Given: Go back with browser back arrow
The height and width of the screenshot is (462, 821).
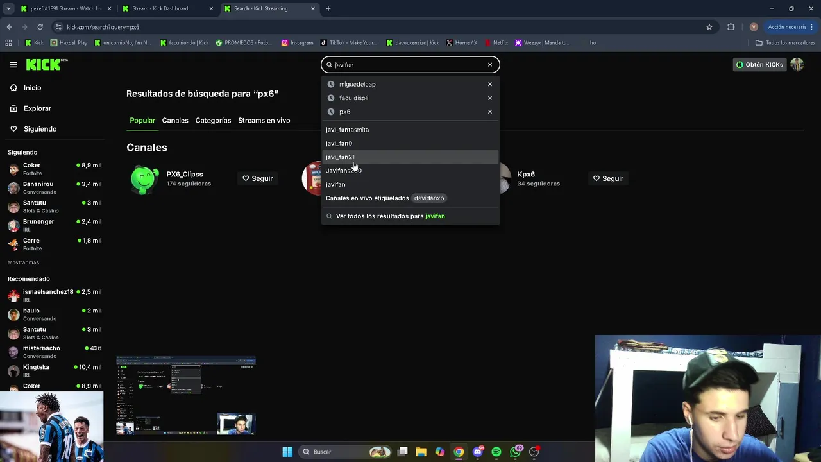Looking at the screenshot, I should 9,27.
